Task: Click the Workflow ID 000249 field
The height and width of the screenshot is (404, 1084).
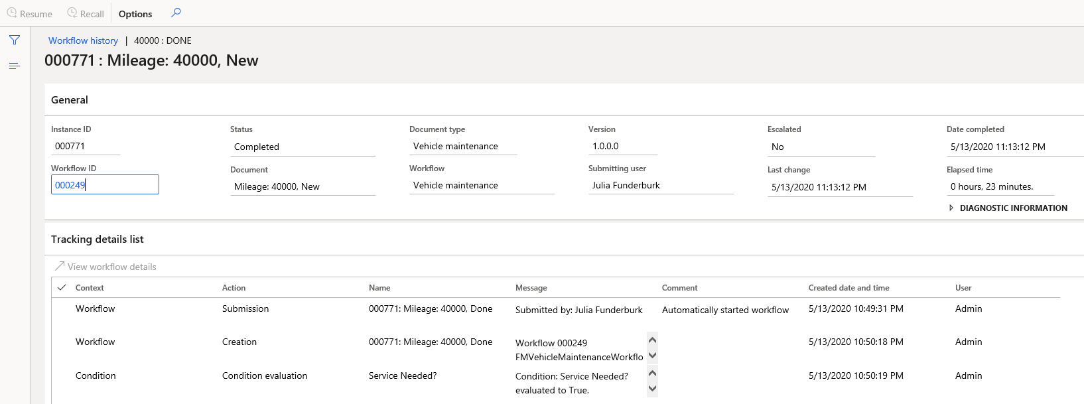Action: coord(105,185)
